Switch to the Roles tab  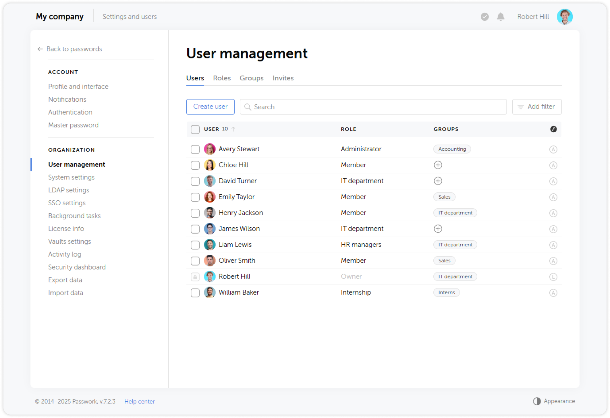tap(221, 78)
